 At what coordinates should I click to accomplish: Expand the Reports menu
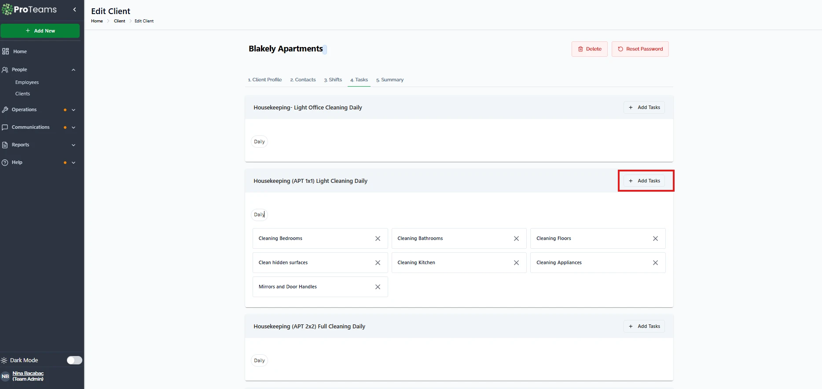73,145
